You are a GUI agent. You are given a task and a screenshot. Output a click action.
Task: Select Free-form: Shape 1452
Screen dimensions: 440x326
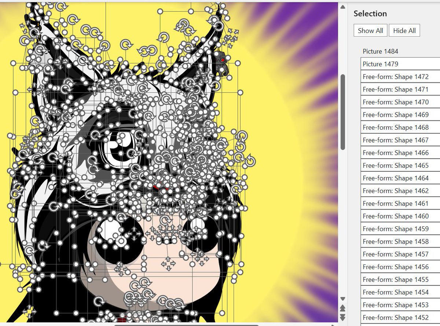pyautogui.click(x=400, y=317)
